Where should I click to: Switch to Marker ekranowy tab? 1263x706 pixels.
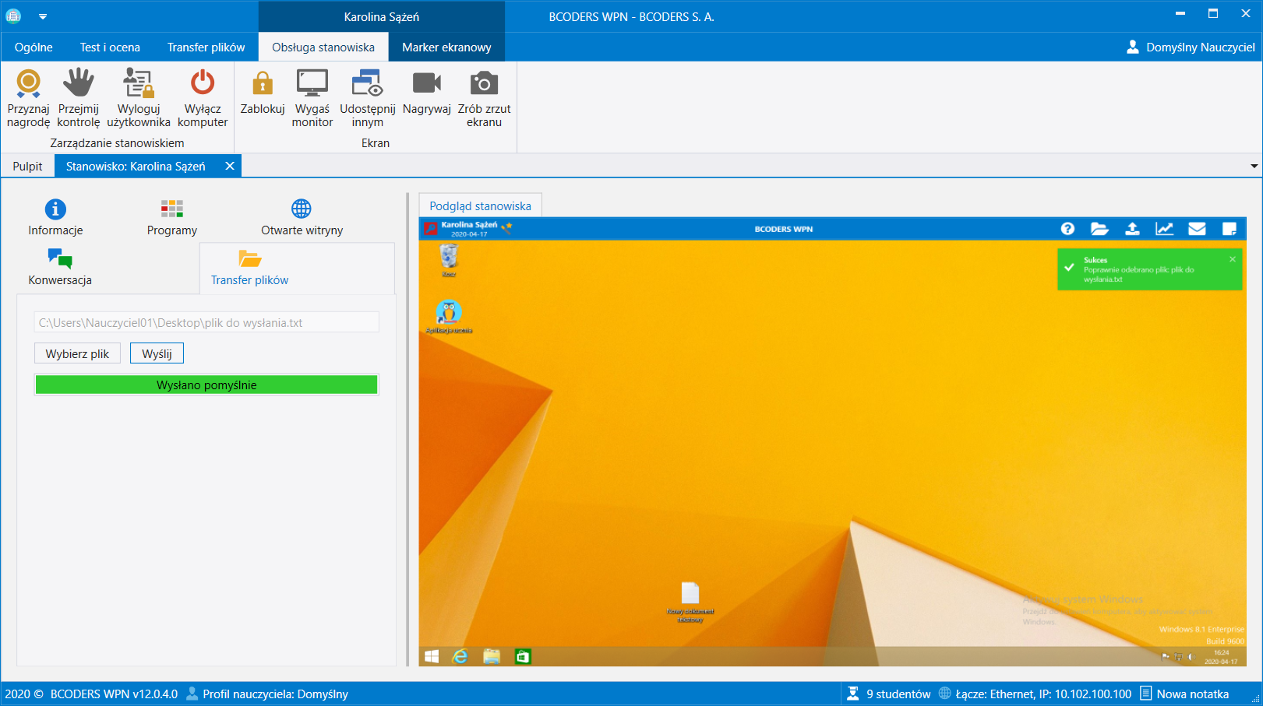click(x=446, y=47)
